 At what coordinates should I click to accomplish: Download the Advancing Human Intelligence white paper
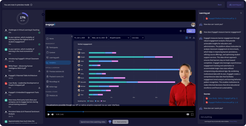39,71
